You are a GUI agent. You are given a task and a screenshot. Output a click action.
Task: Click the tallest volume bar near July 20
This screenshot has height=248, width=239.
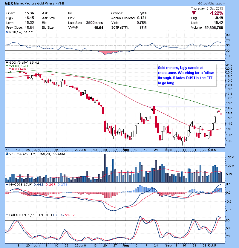pos(105,168)
